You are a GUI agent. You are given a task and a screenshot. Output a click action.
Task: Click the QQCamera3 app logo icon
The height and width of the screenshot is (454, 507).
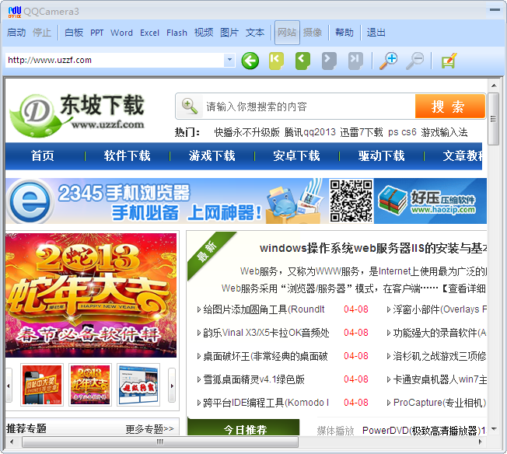[x=15, y=12]
